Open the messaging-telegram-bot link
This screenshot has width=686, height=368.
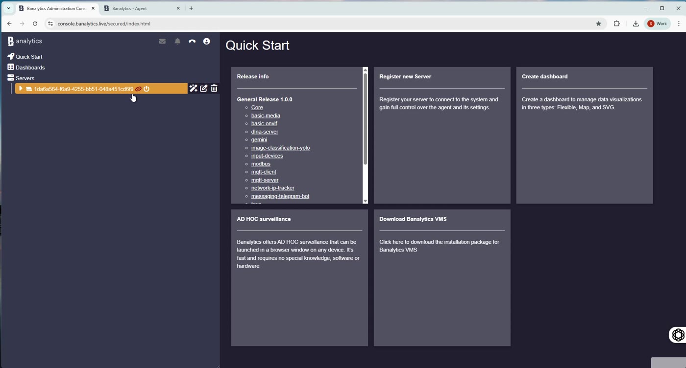coord(280,196)
